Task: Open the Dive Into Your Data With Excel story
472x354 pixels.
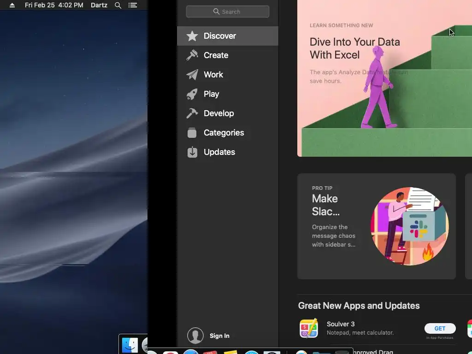Action: tap(384, 78)
